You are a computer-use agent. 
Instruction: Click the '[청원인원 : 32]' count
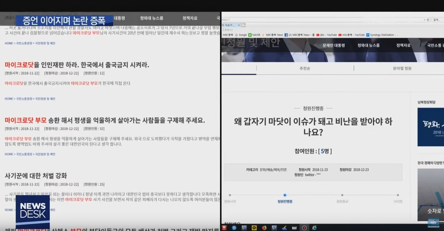(94, 128)
